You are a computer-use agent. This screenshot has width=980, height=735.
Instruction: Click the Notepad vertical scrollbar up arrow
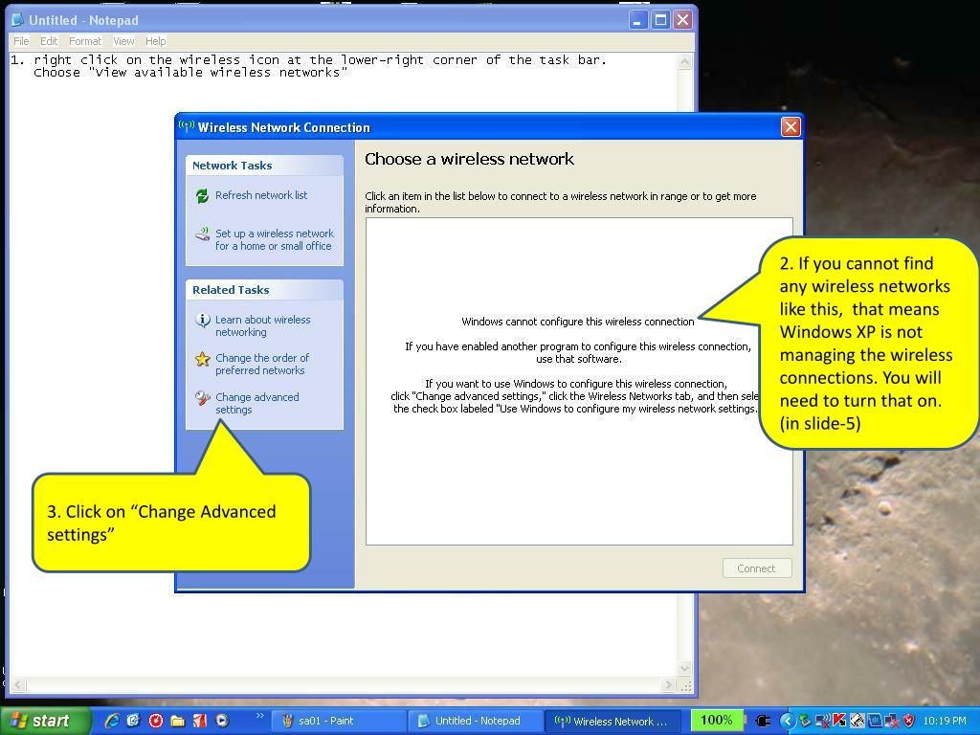click(685, 61)
